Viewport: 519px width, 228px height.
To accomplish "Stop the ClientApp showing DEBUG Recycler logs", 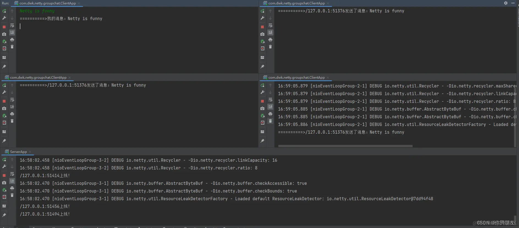I will coord(262,101).
